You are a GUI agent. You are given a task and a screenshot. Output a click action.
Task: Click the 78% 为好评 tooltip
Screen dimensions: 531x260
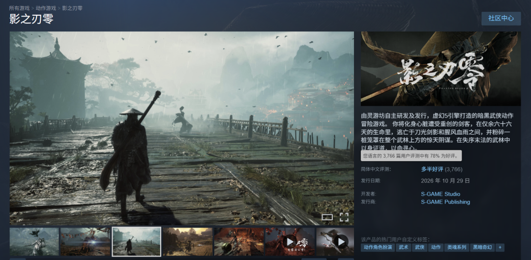pos(412,156)
